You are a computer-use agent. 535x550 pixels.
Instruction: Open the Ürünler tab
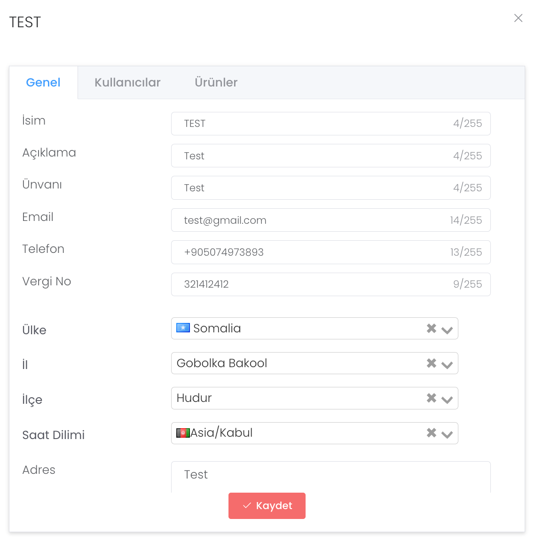[x=216, y=83]
